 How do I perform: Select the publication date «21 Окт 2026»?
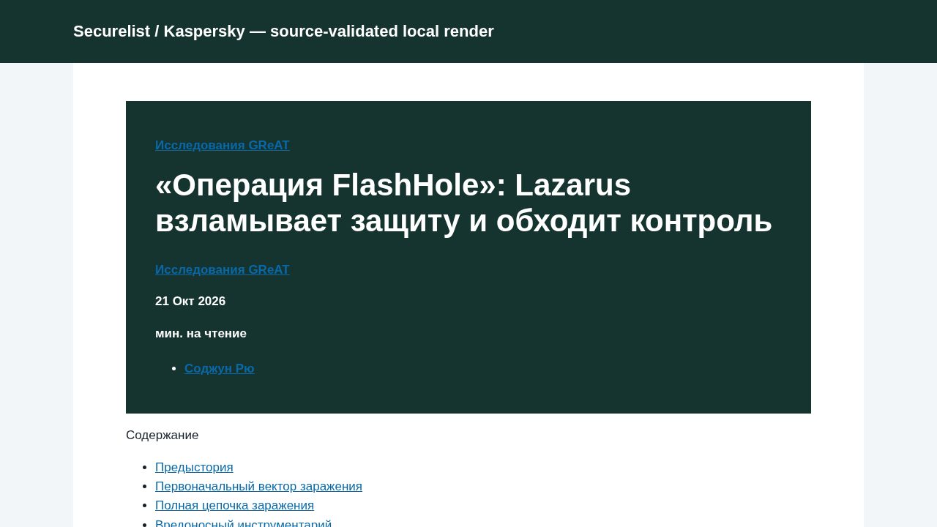click(x=190, y=301)
